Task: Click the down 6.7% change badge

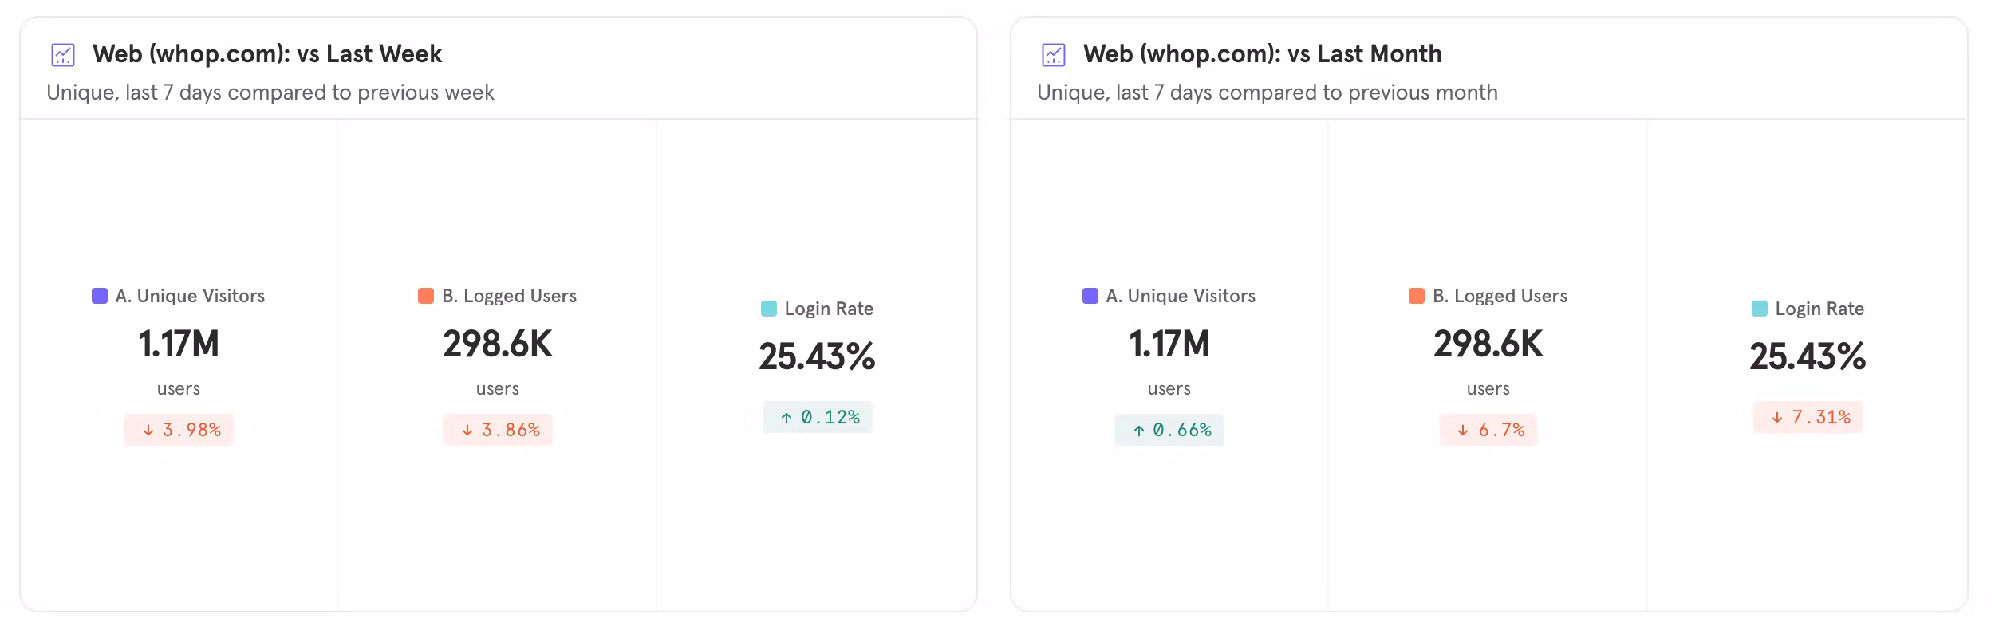Action: pos(1488,430)
